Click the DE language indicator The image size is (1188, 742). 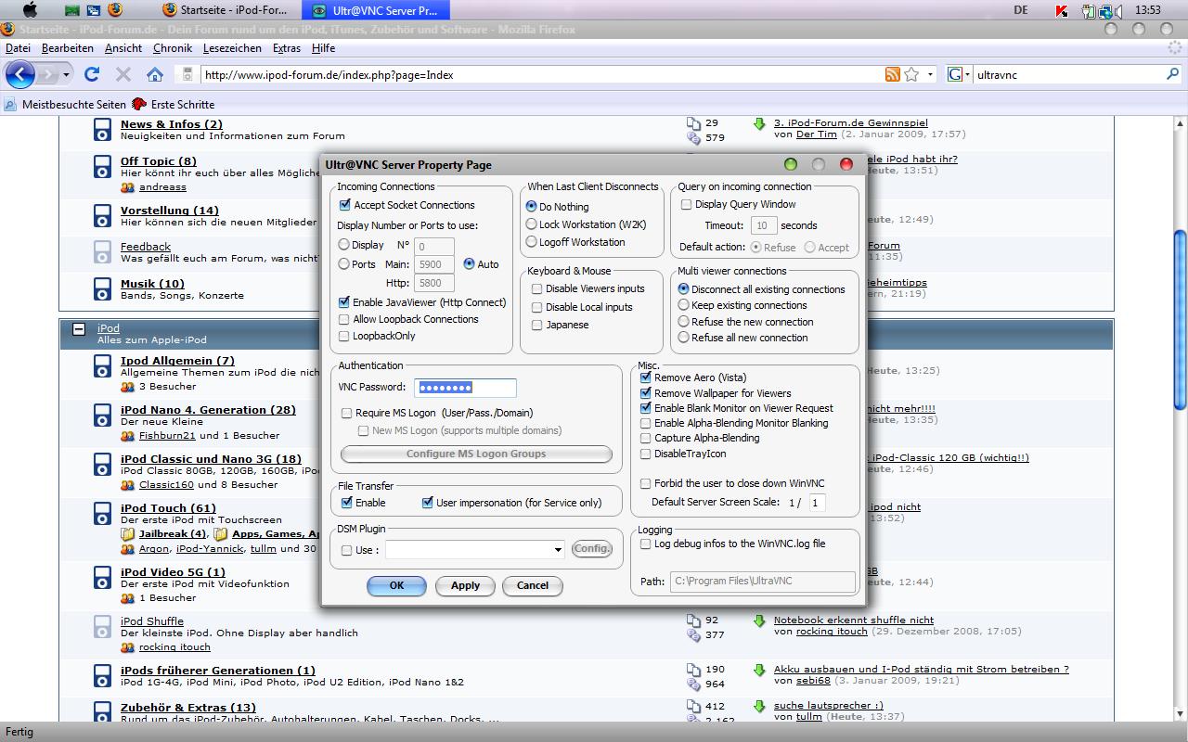[x=1021, y=10]
